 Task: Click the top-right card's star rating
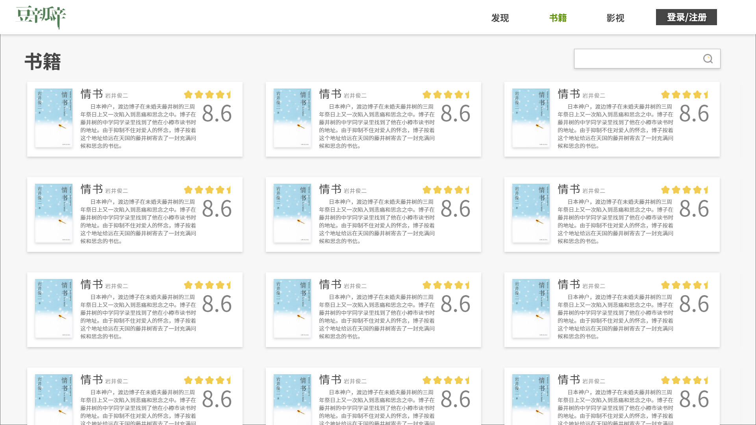(x=684, y=94)
